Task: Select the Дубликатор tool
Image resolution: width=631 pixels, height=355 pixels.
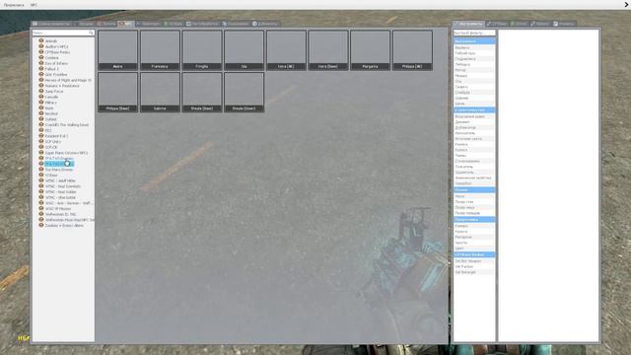Action: [474, 127]
